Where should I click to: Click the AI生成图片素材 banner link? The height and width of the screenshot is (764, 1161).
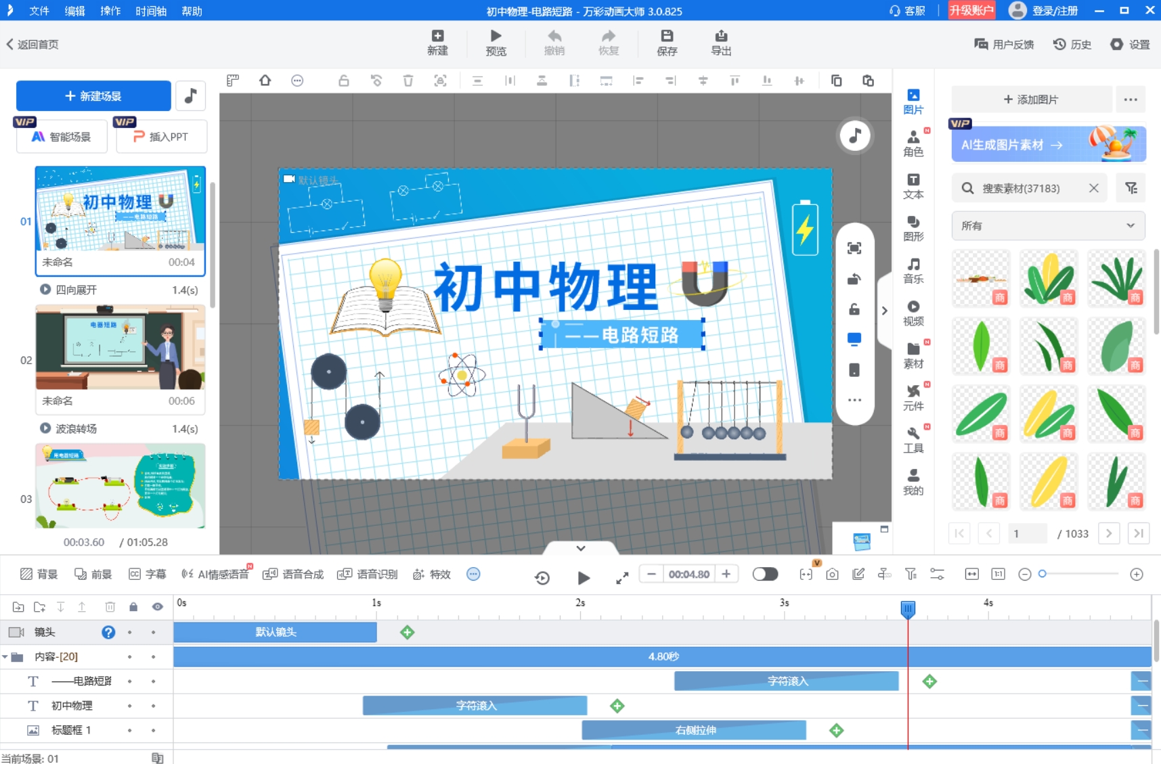pyautogui.click(x=1045, y=144)
